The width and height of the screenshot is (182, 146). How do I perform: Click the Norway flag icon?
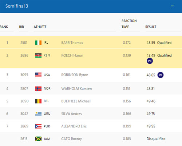[x=38, y=88]
